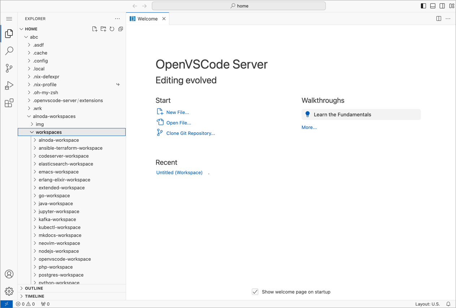Open the Run and Debug view icon
This screenshot has height=308, width=456.
point(9,85)
